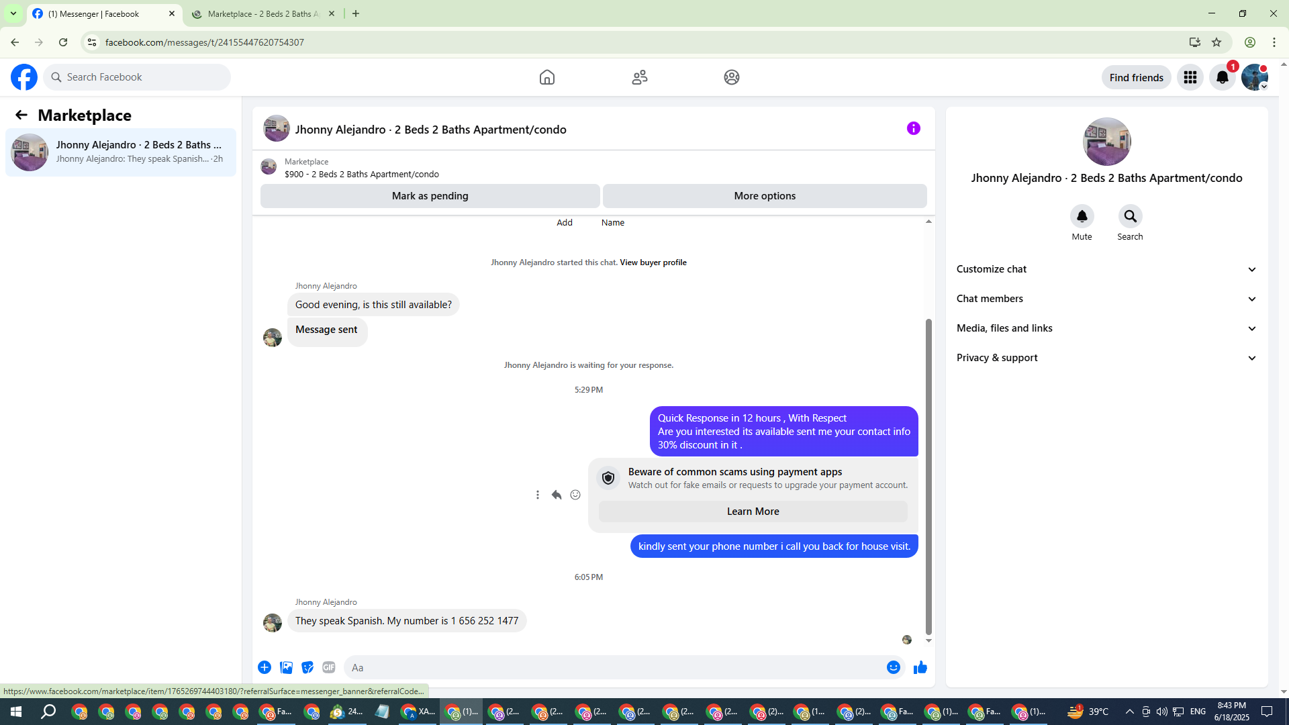Open the emoji picker in the message box

(x=894, y=667)
